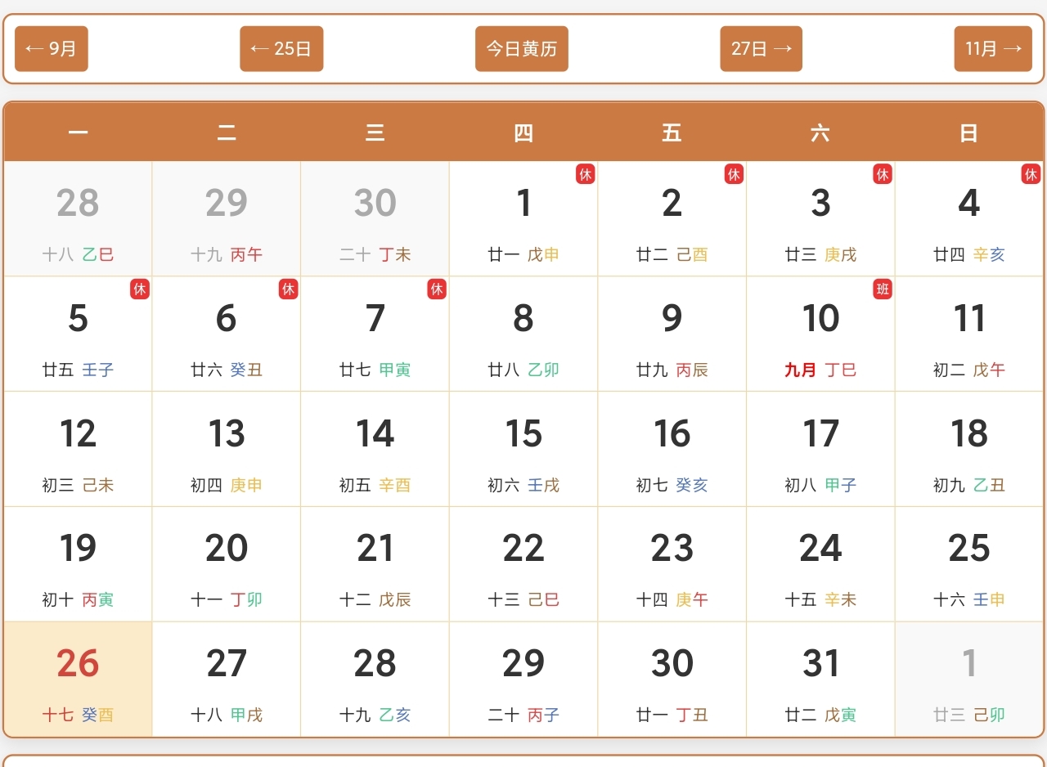
Task: Select grayed-out September 29 丙午
Action: pos(227,218)
